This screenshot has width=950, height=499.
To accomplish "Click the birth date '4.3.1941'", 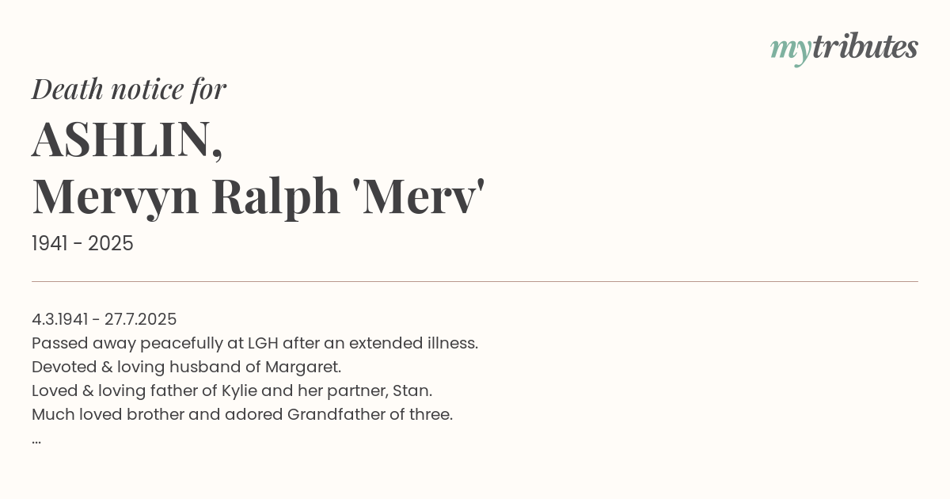I will click(x=60, y=319).
